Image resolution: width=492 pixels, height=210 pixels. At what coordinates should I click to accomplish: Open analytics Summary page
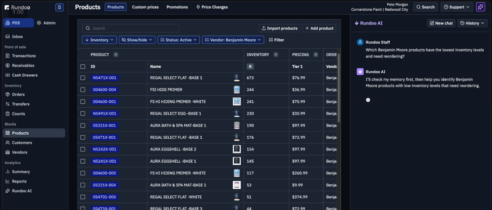[21, 172]
